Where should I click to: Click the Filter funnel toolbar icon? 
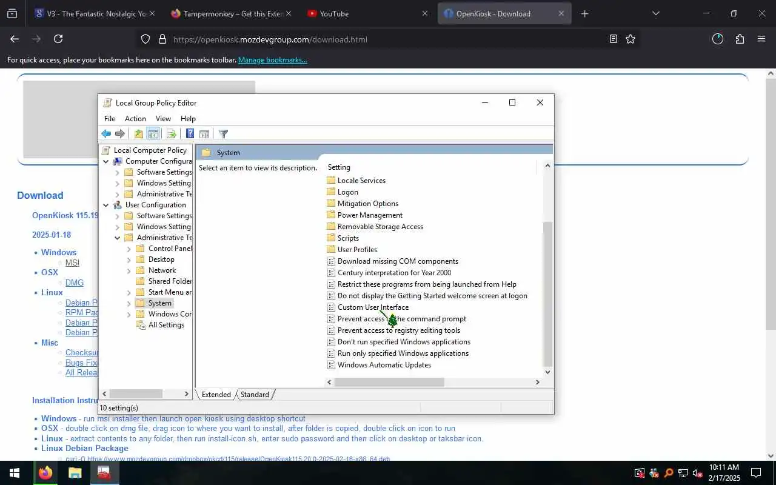223,134
